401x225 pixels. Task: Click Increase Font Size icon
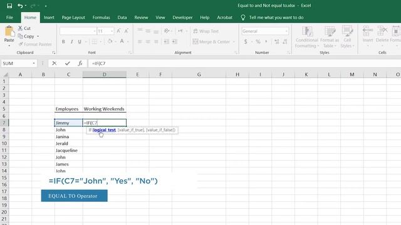(x=118, y=31)
